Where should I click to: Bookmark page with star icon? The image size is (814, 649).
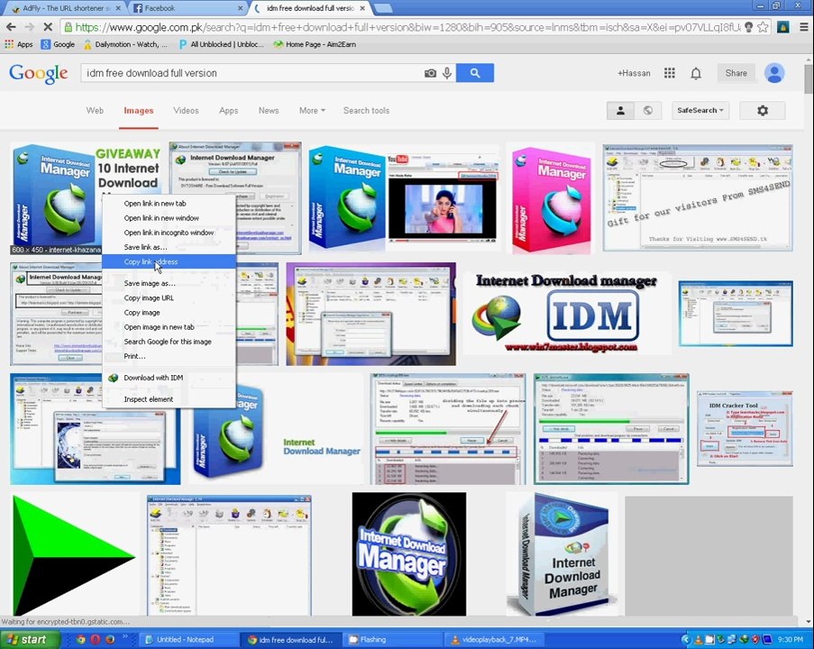pyautogui.click(x=763, y=27)
